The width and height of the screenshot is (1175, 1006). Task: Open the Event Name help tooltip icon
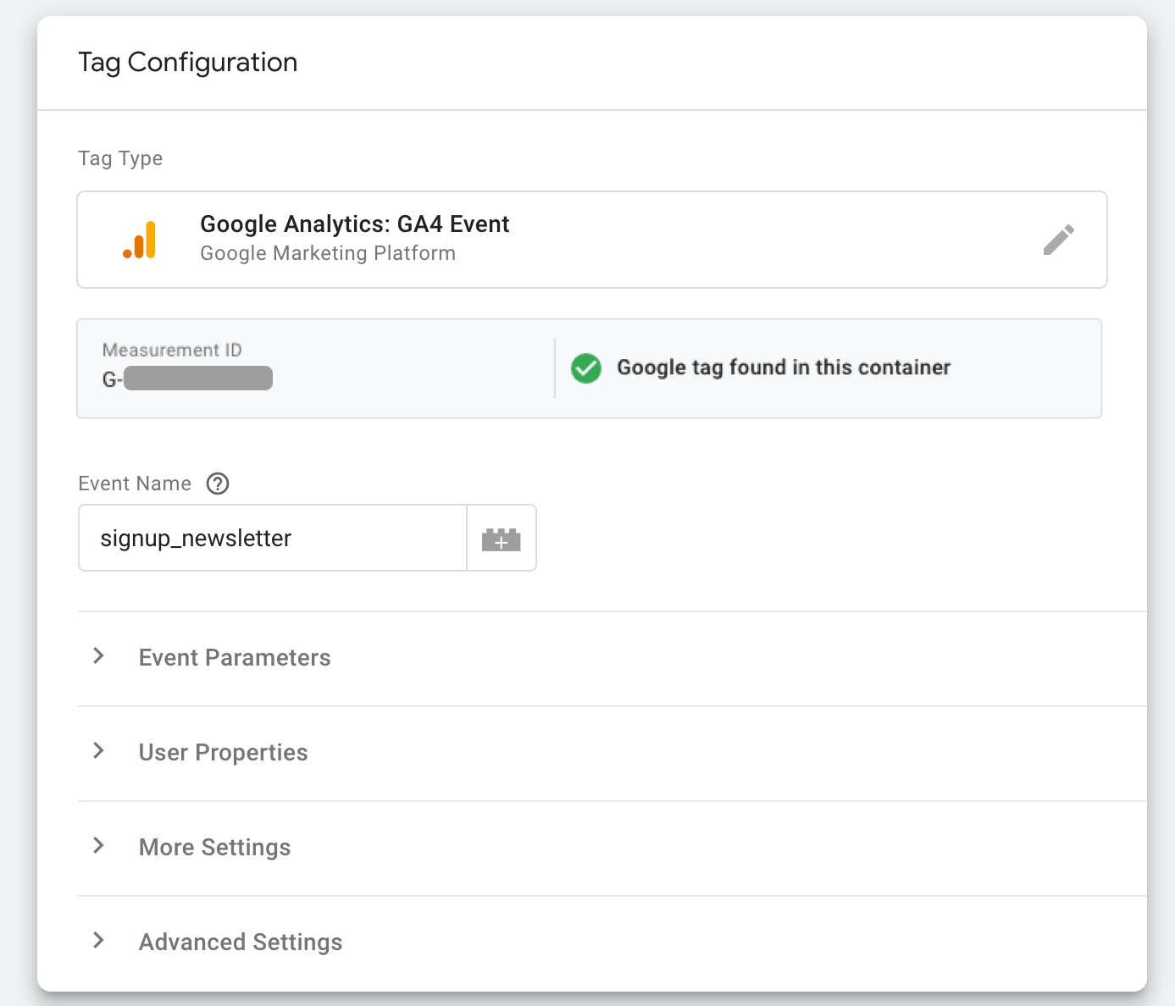(x=218, y=484)
